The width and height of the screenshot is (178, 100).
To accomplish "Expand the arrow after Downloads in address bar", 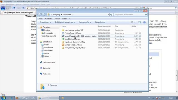I will (x=73, y=15).
